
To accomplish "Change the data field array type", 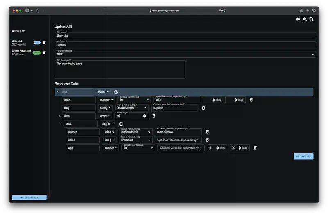I will [105, 116].
